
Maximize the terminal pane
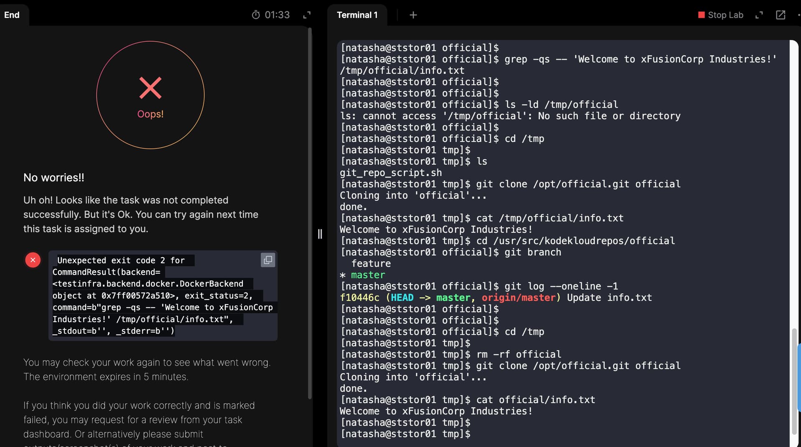click(759, 15)
